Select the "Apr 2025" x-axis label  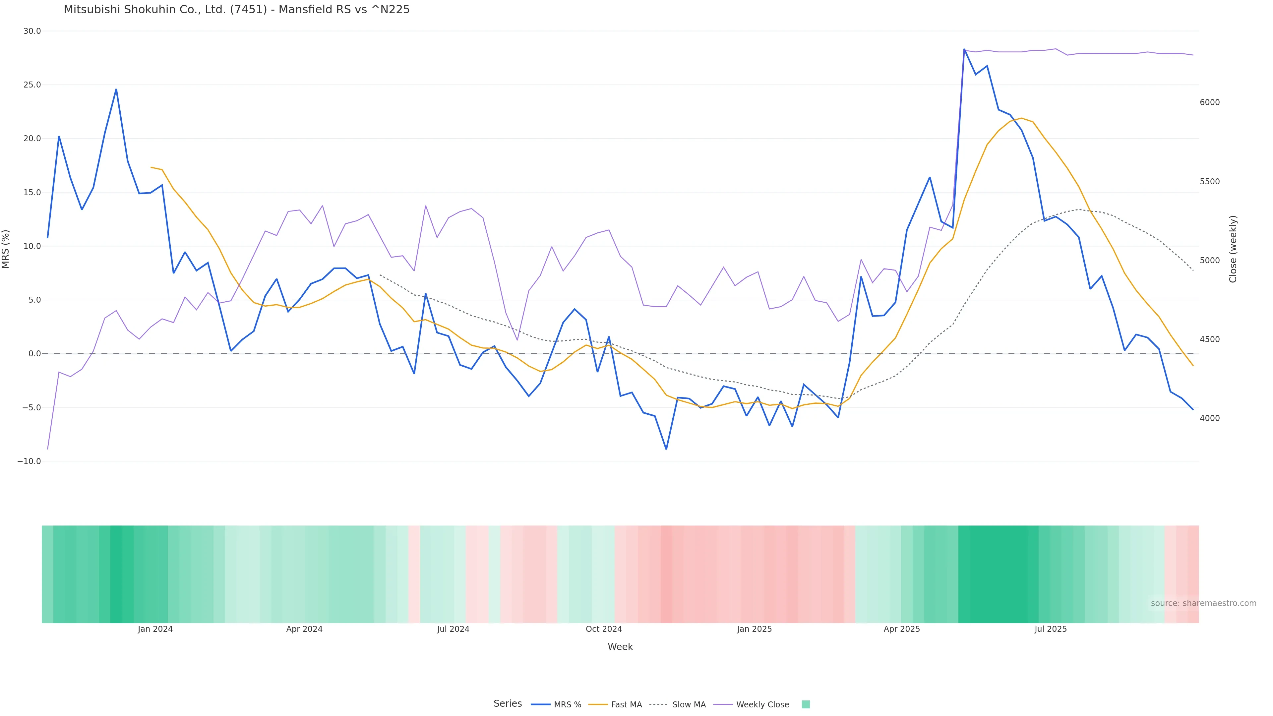coord(902,629)
